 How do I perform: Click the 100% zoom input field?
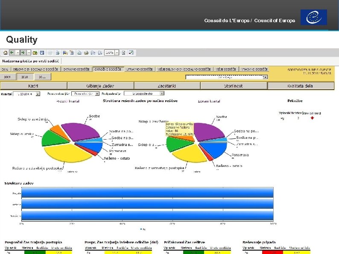point(109,53)
